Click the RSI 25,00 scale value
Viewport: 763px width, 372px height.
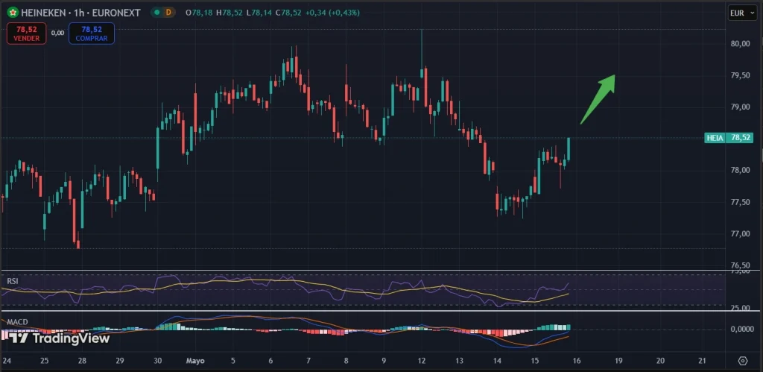click(740, 308)
